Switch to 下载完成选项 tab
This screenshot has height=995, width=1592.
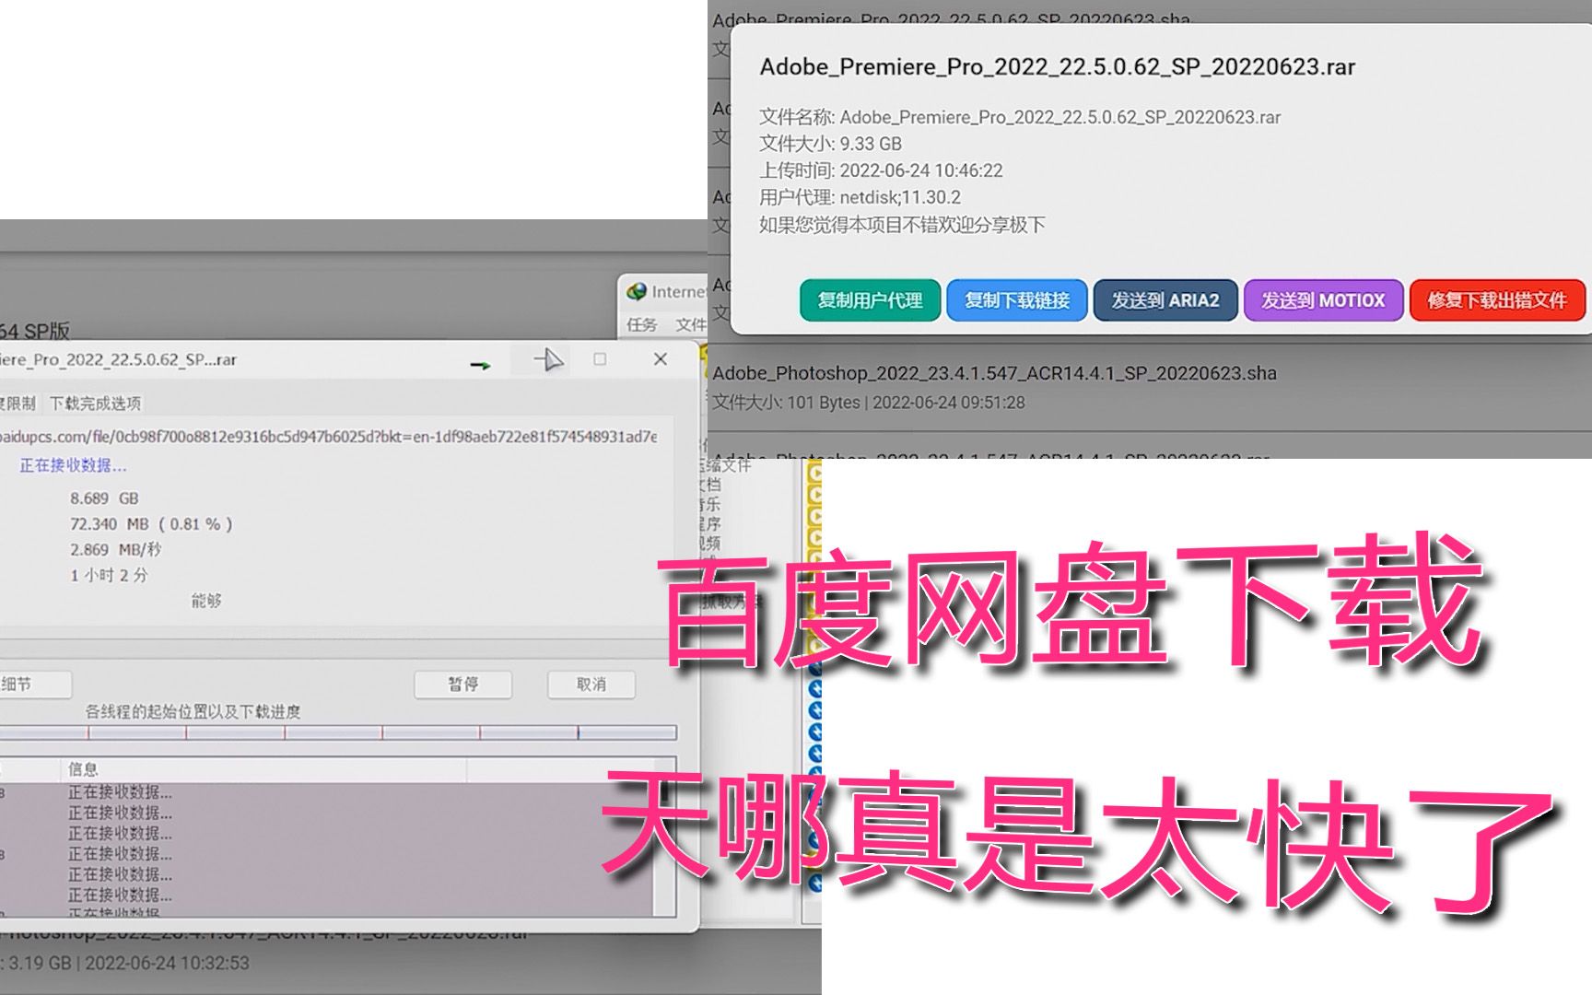click(x=95, y=404)
